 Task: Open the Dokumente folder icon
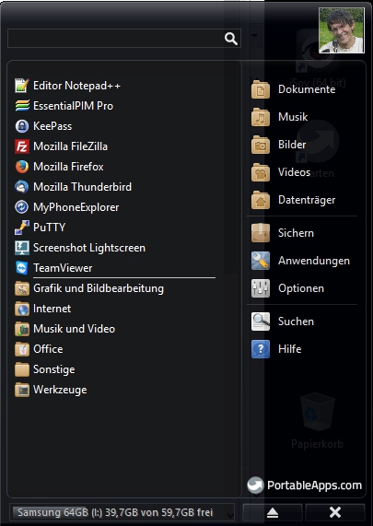coord(261,89)
